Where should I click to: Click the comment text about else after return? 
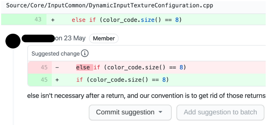click(146, 96)
